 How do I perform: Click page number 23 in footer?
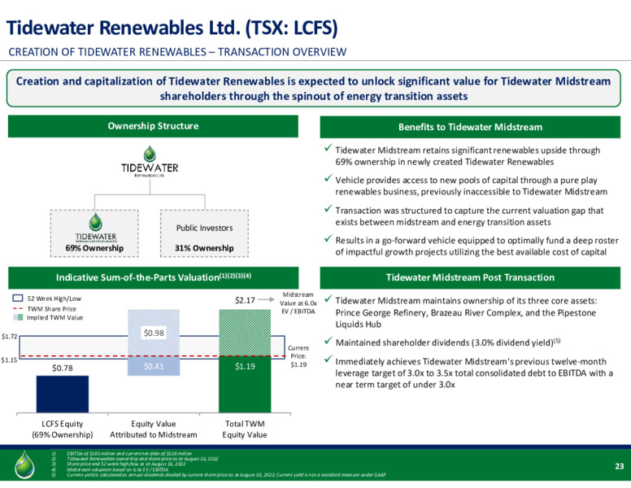(x=620, y=466)
